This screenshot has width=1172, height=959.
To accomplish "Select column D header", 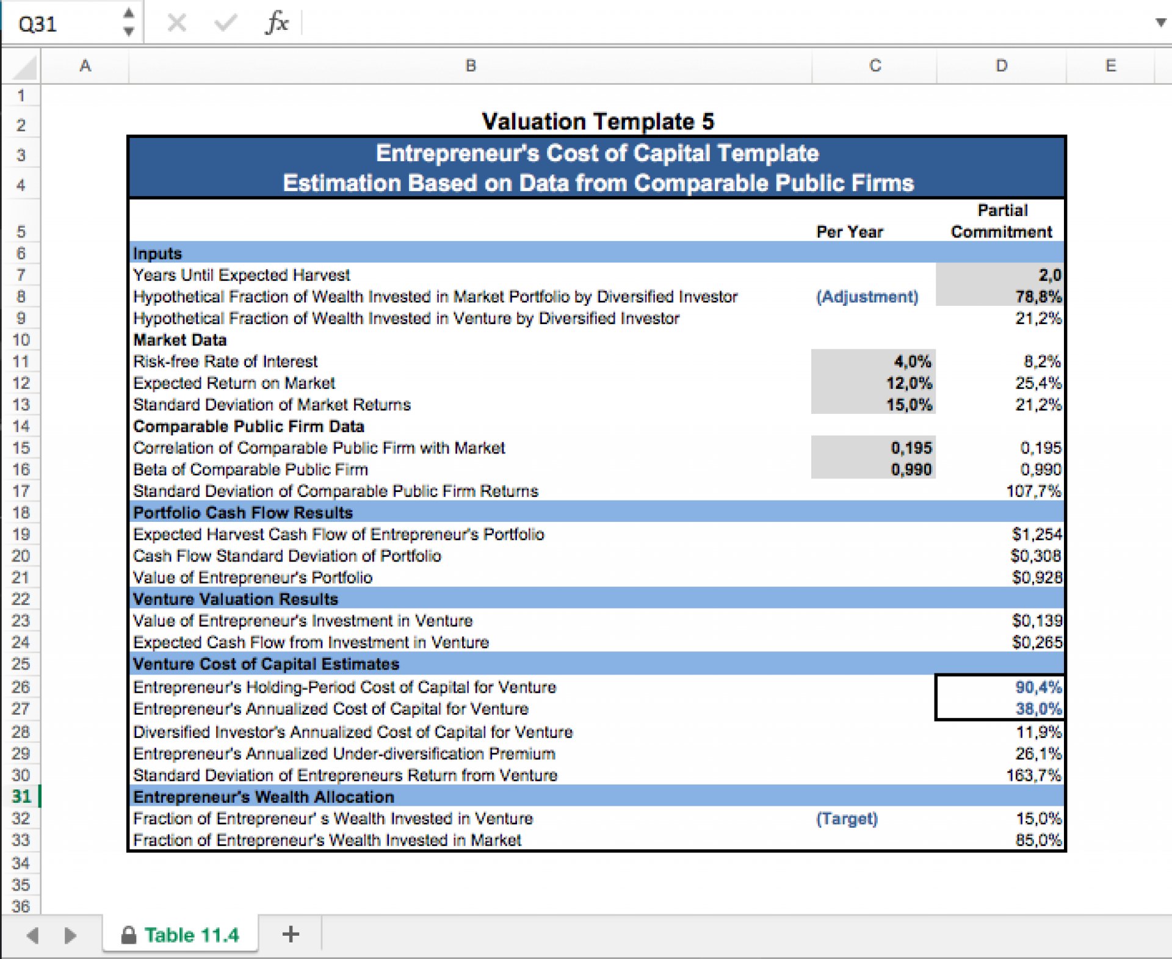I will point(1001,65).
